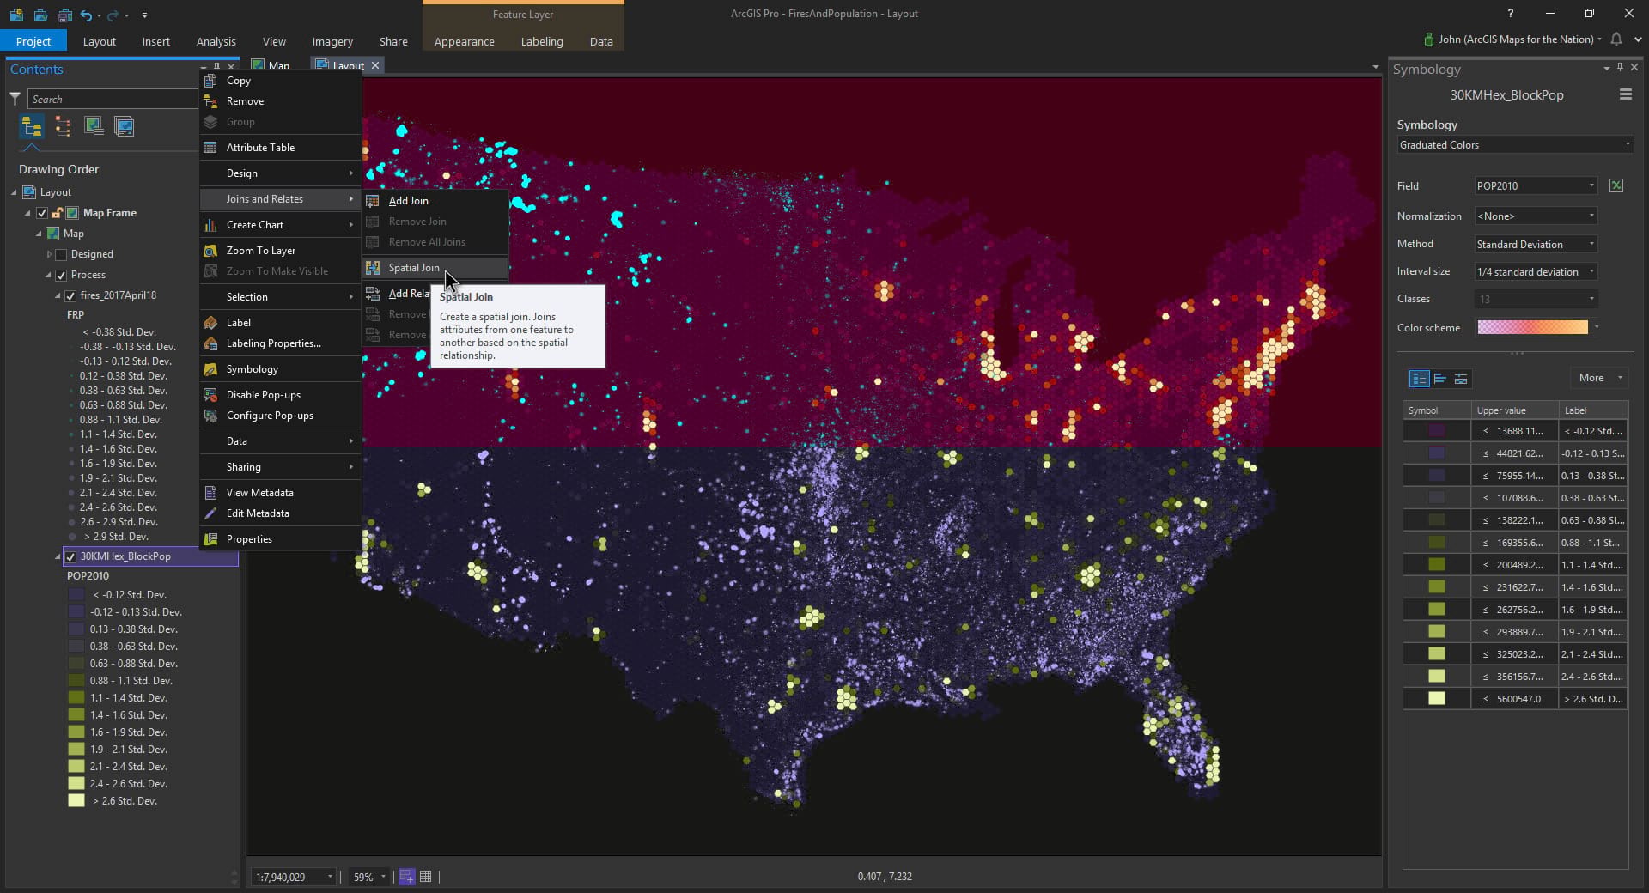Select List By Drawing Order view
1649x893 pixels.
tap(32, 127)
